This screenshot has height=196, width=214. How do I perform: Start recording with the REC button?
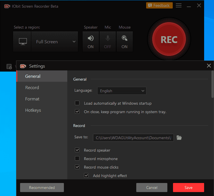169,39
